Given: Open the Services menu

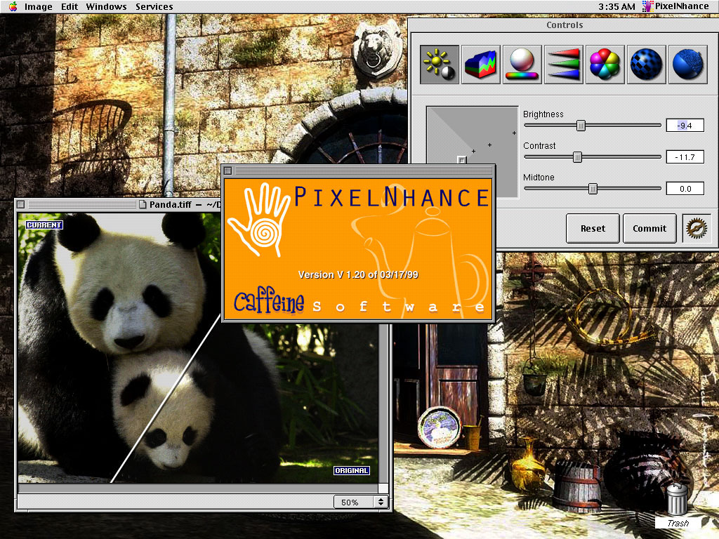Looking at the screenshot, I should point(154,6).
